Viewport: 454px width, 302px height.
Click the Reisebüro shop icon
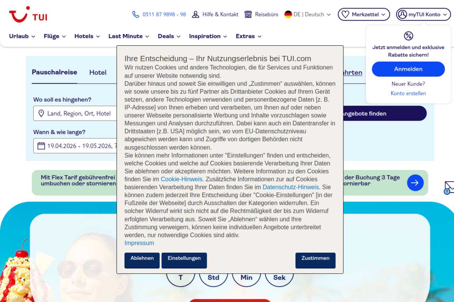click(248, 15)
